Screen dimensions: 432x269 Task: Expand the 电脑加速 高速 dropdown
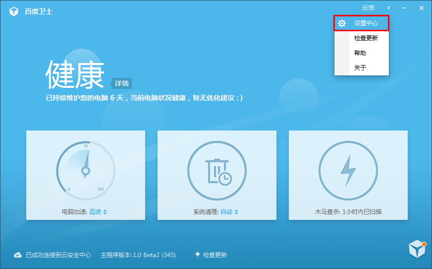click(98, 212)
